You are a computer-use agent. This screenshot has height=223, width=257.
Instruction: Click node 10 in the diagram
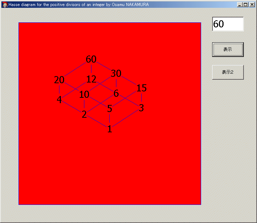tap(84, 95)
